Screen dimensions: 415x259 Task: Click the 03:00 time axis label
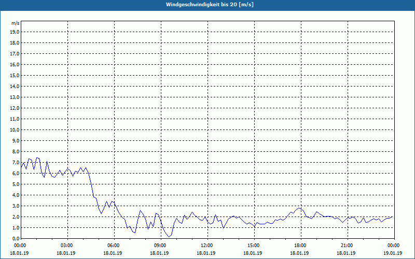pos(68,246)
